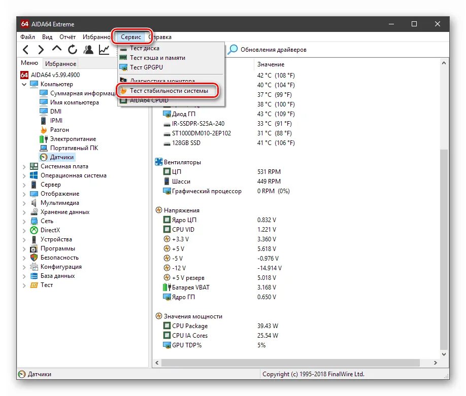Image resolution: width=466 pixels, height=396 pixels.
Task: Go up one level with the Up arrow
Action: click(57, 49)
